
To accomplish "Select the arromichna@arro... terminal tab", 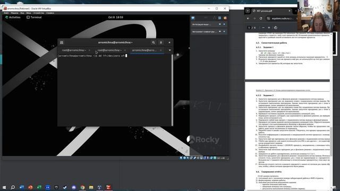I will [144, 50].
